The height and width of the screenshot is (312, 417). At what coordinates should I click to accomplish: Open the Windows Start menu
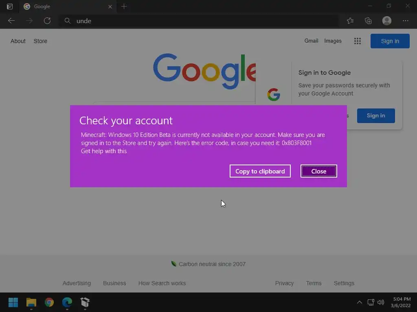[x=13, y=302]
